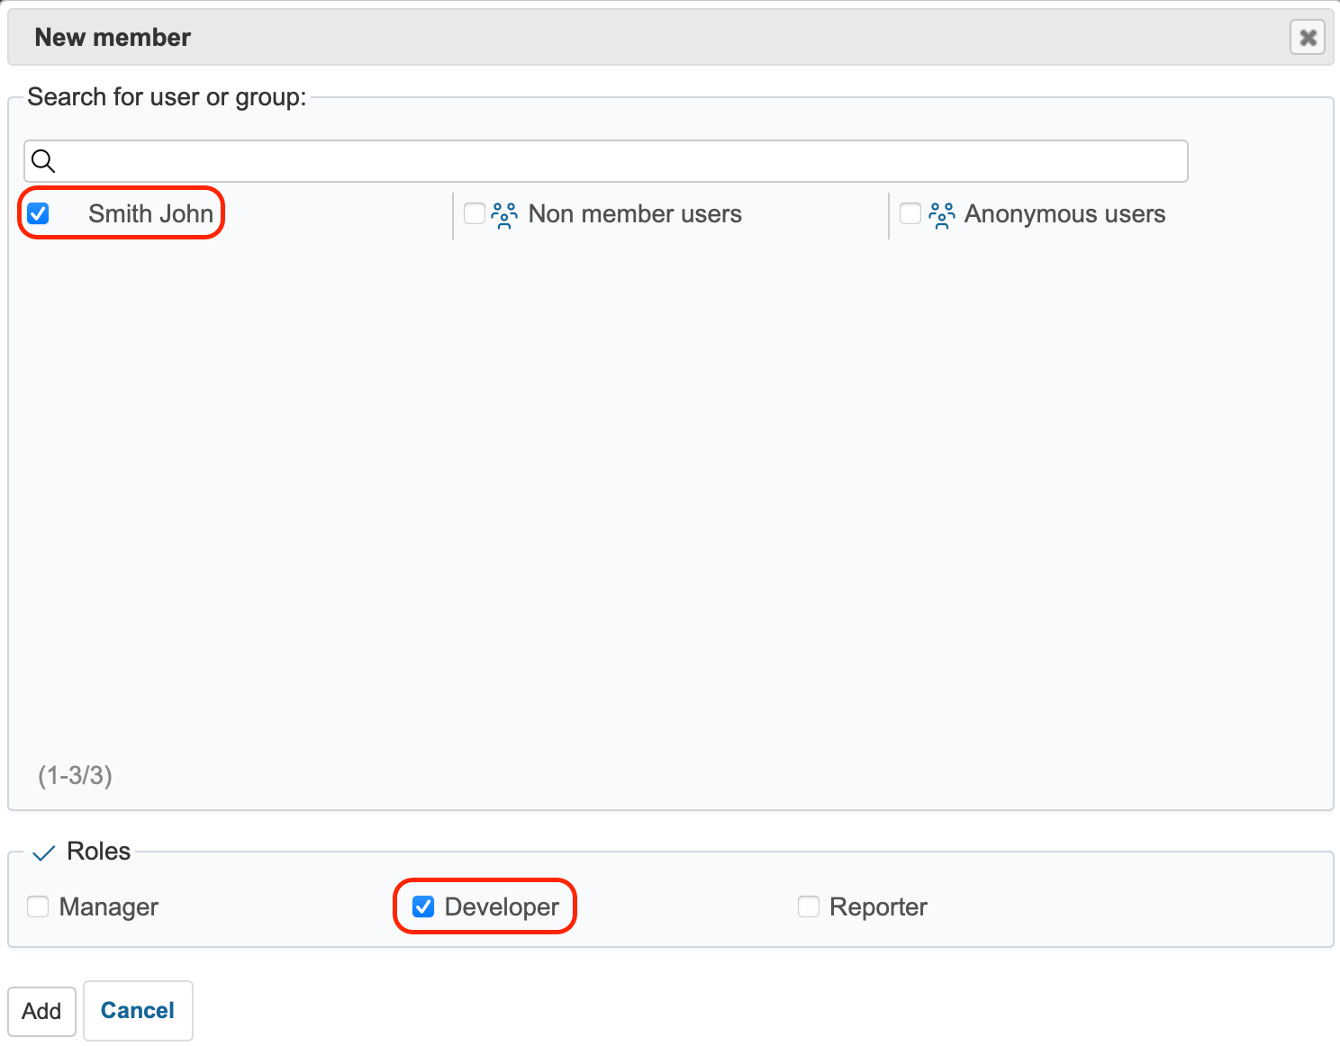Click the Non member users label
Viewport: 1340px width, 1046px height.
pyautogui.click(x=635, y=213)
